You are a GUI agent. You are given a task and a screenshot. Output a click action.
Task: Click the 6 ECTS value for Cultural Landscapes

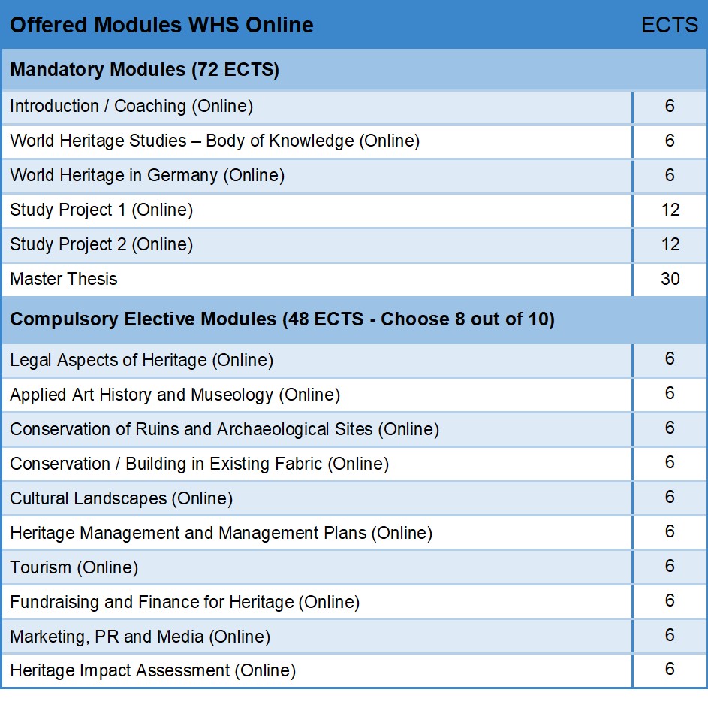[x=670, y=497]
